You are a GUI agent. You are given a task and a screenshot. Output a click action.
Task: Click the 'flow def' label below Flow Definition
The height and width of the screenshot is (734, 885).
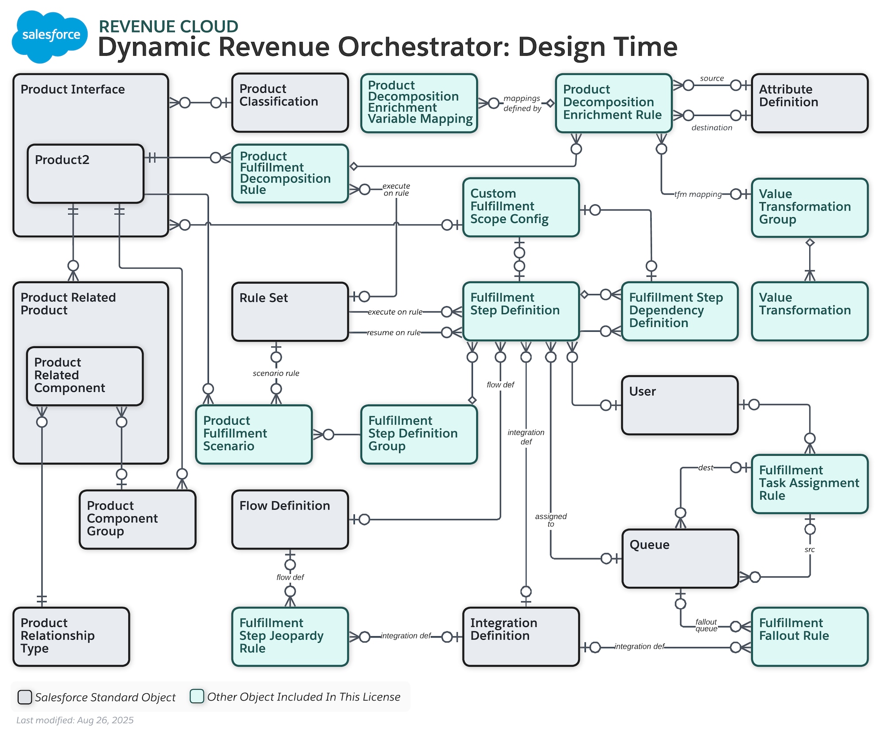coord(290,577)
